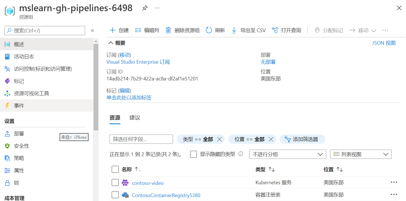Click 导出至 CSV download button
Image resolution: width=406 pixels, height=201 pixels.
(248, 30)
